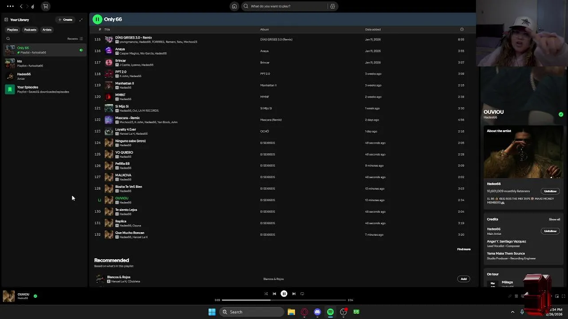Seek on the song progress bar
Screen dimensions: 568x319
click(284, 300)
